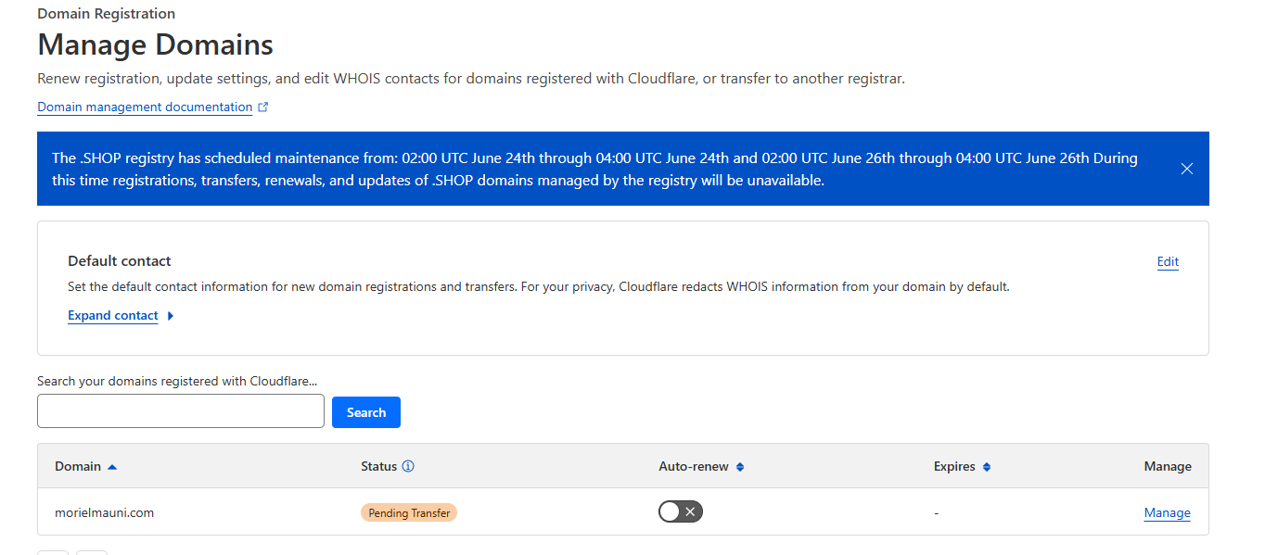Click the Expires column header label
1265x555 pixels.
(954, 467)
